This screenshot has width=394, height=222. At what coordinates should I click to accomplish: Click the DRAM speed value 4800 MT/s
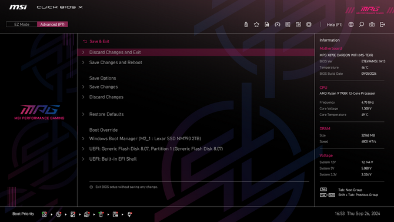tap(369, 141)
